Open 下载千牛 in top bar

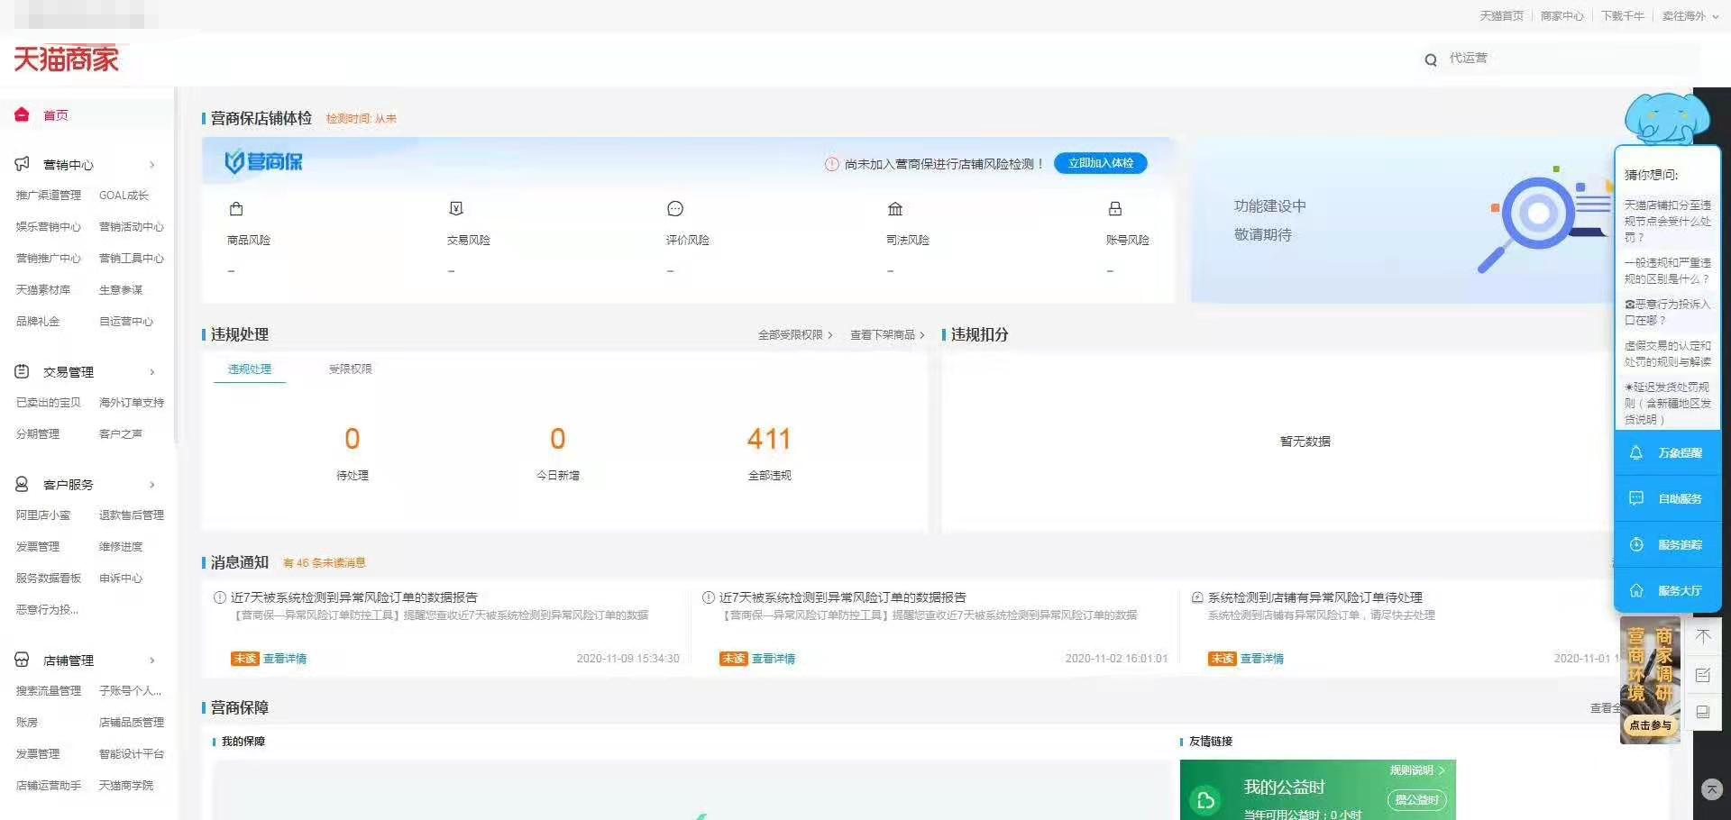(x=1623, y=16)
